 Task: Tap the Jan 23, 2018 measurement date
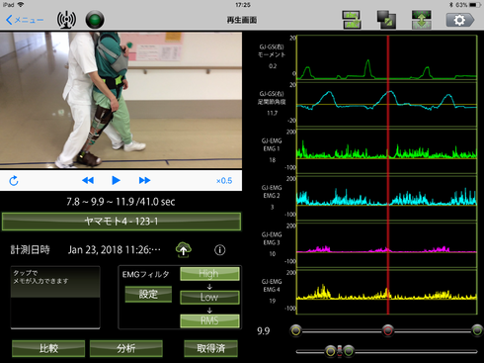tap(115, 250)
